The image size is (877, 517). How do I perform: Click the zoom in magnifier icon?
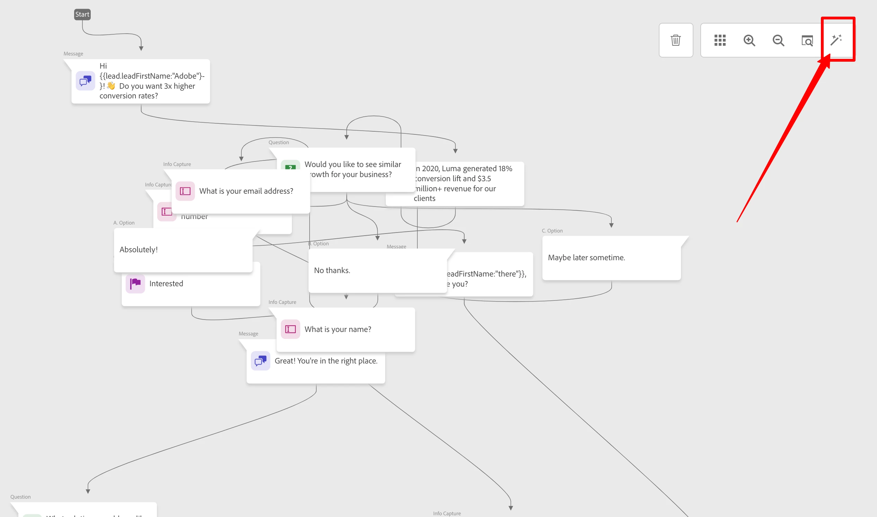click(749, 41)
